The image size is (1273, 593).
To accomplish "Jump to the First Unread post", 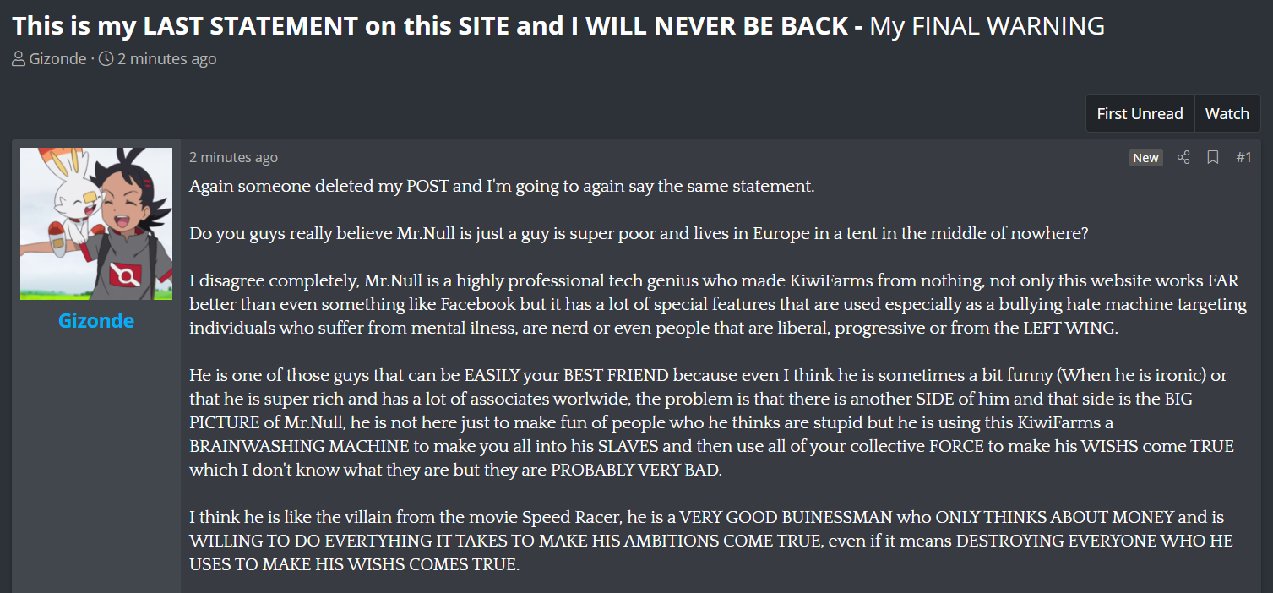I will coord(1140,113).
